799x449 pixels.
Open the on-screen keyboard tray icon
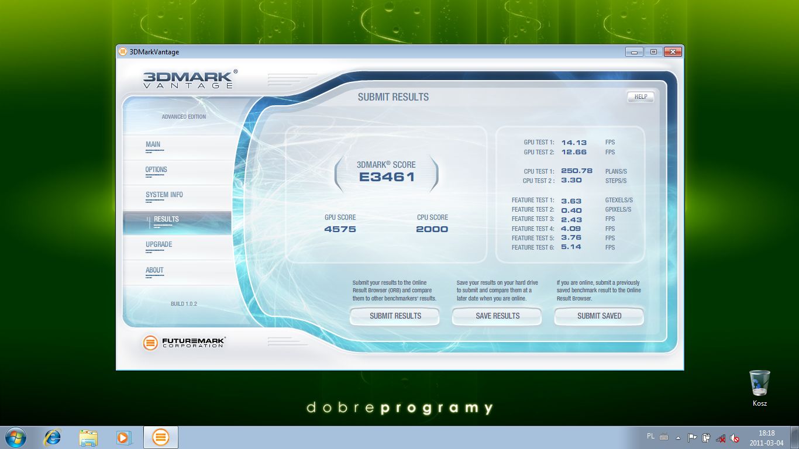664,437
